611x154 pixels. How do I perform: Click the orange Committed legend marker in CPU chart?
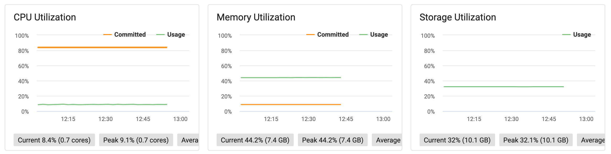coord(108,35)
